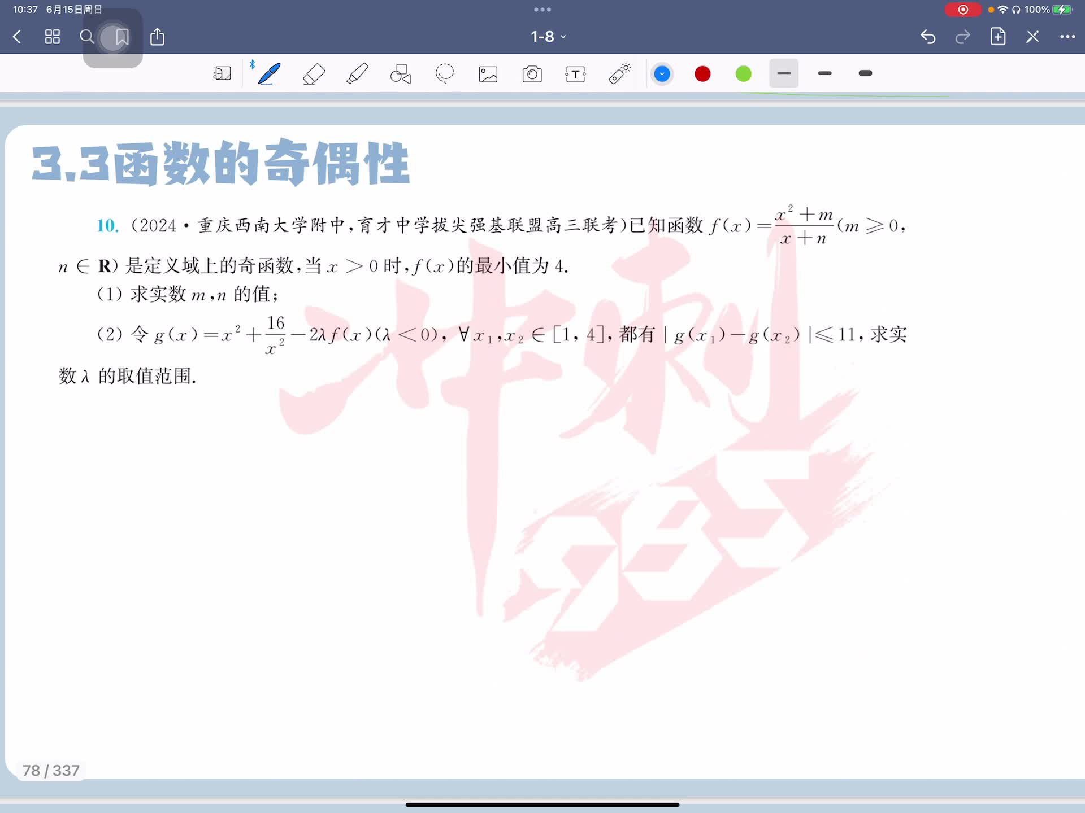This screenshot has width=1085, height=813.
Task: Select the blue Pen tool
Action: point(269,74)
